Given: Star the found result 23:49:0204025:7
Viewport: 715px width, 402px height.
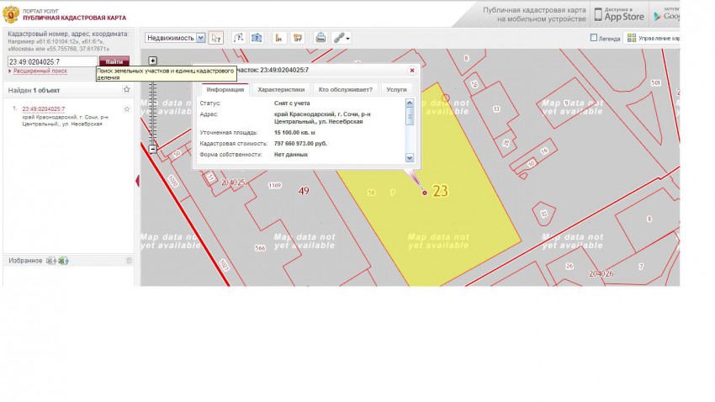Looking at the screenshot, I should (127, 109).
